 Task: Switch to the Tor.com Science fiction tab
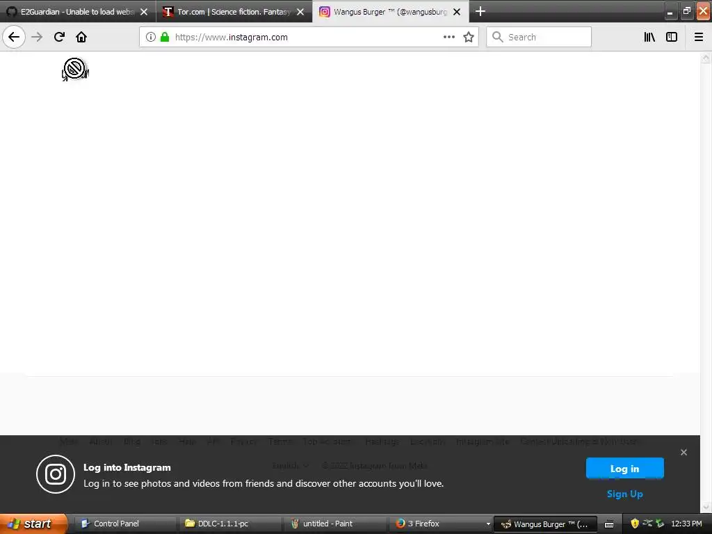coord(234,12)
